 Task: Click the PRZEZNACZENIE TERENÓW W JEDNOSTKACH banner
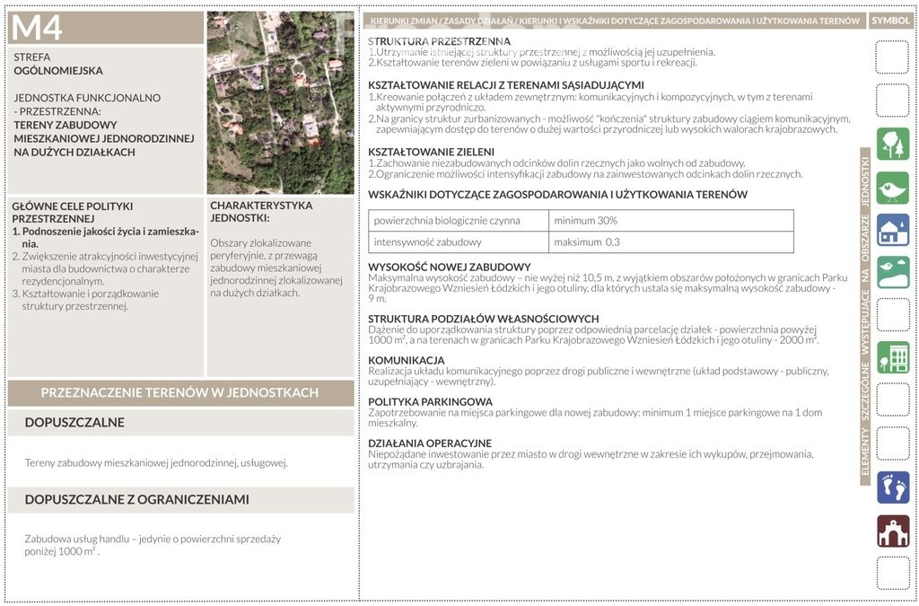(x=179, y=392)
